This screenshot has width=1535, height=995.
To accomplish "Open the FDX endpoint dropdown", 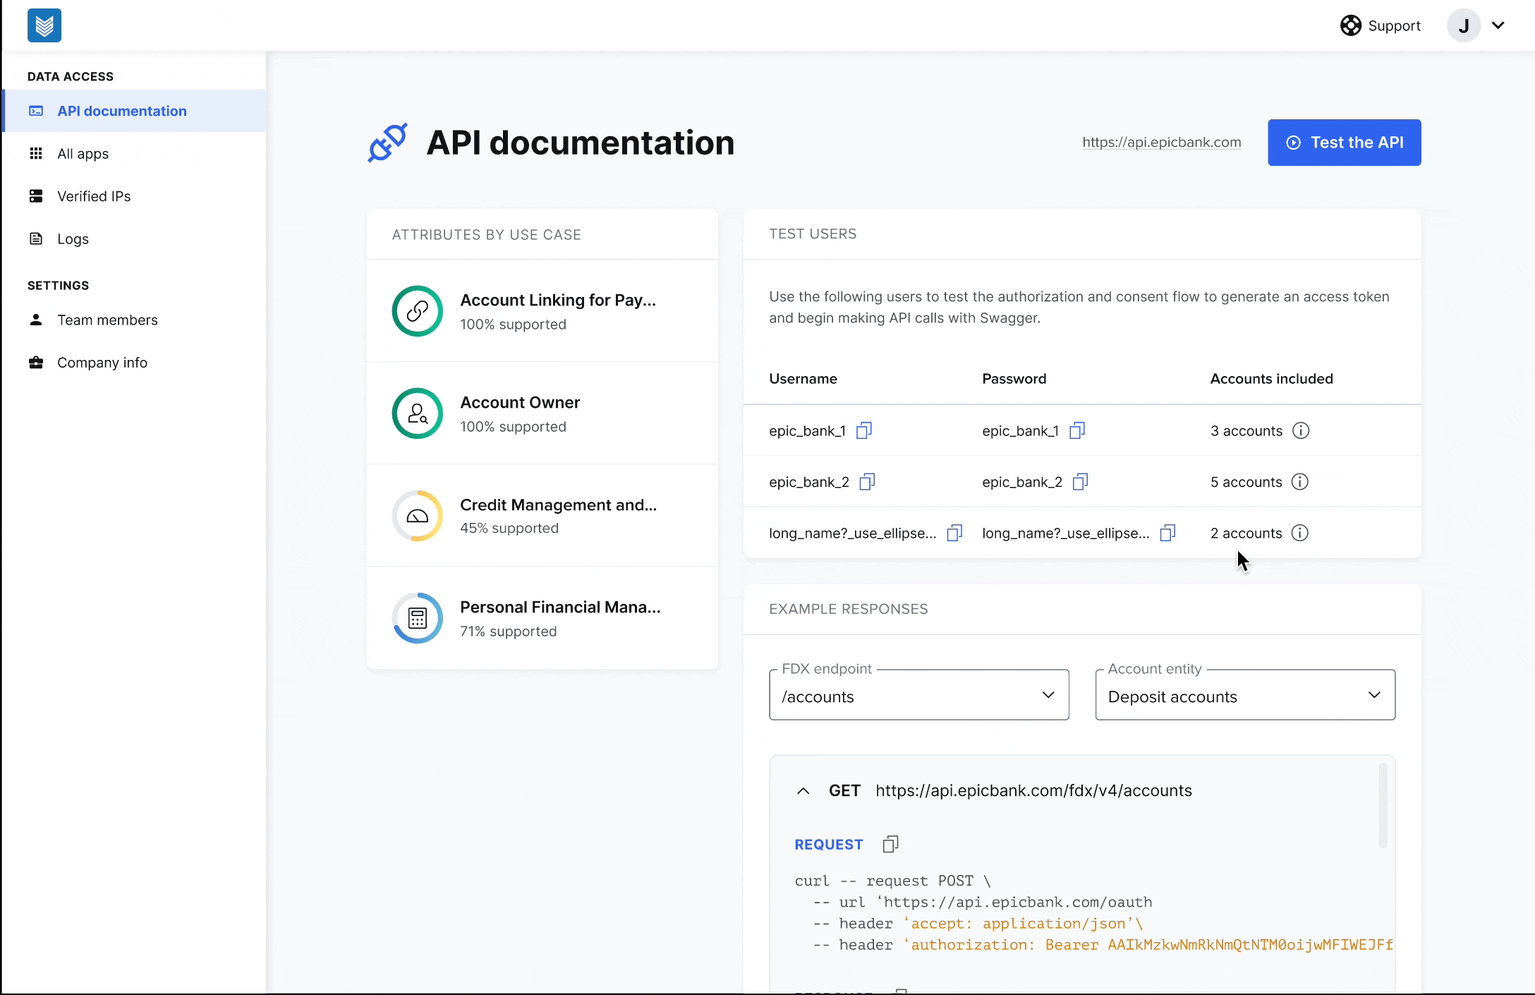I will tap(918, 695).
